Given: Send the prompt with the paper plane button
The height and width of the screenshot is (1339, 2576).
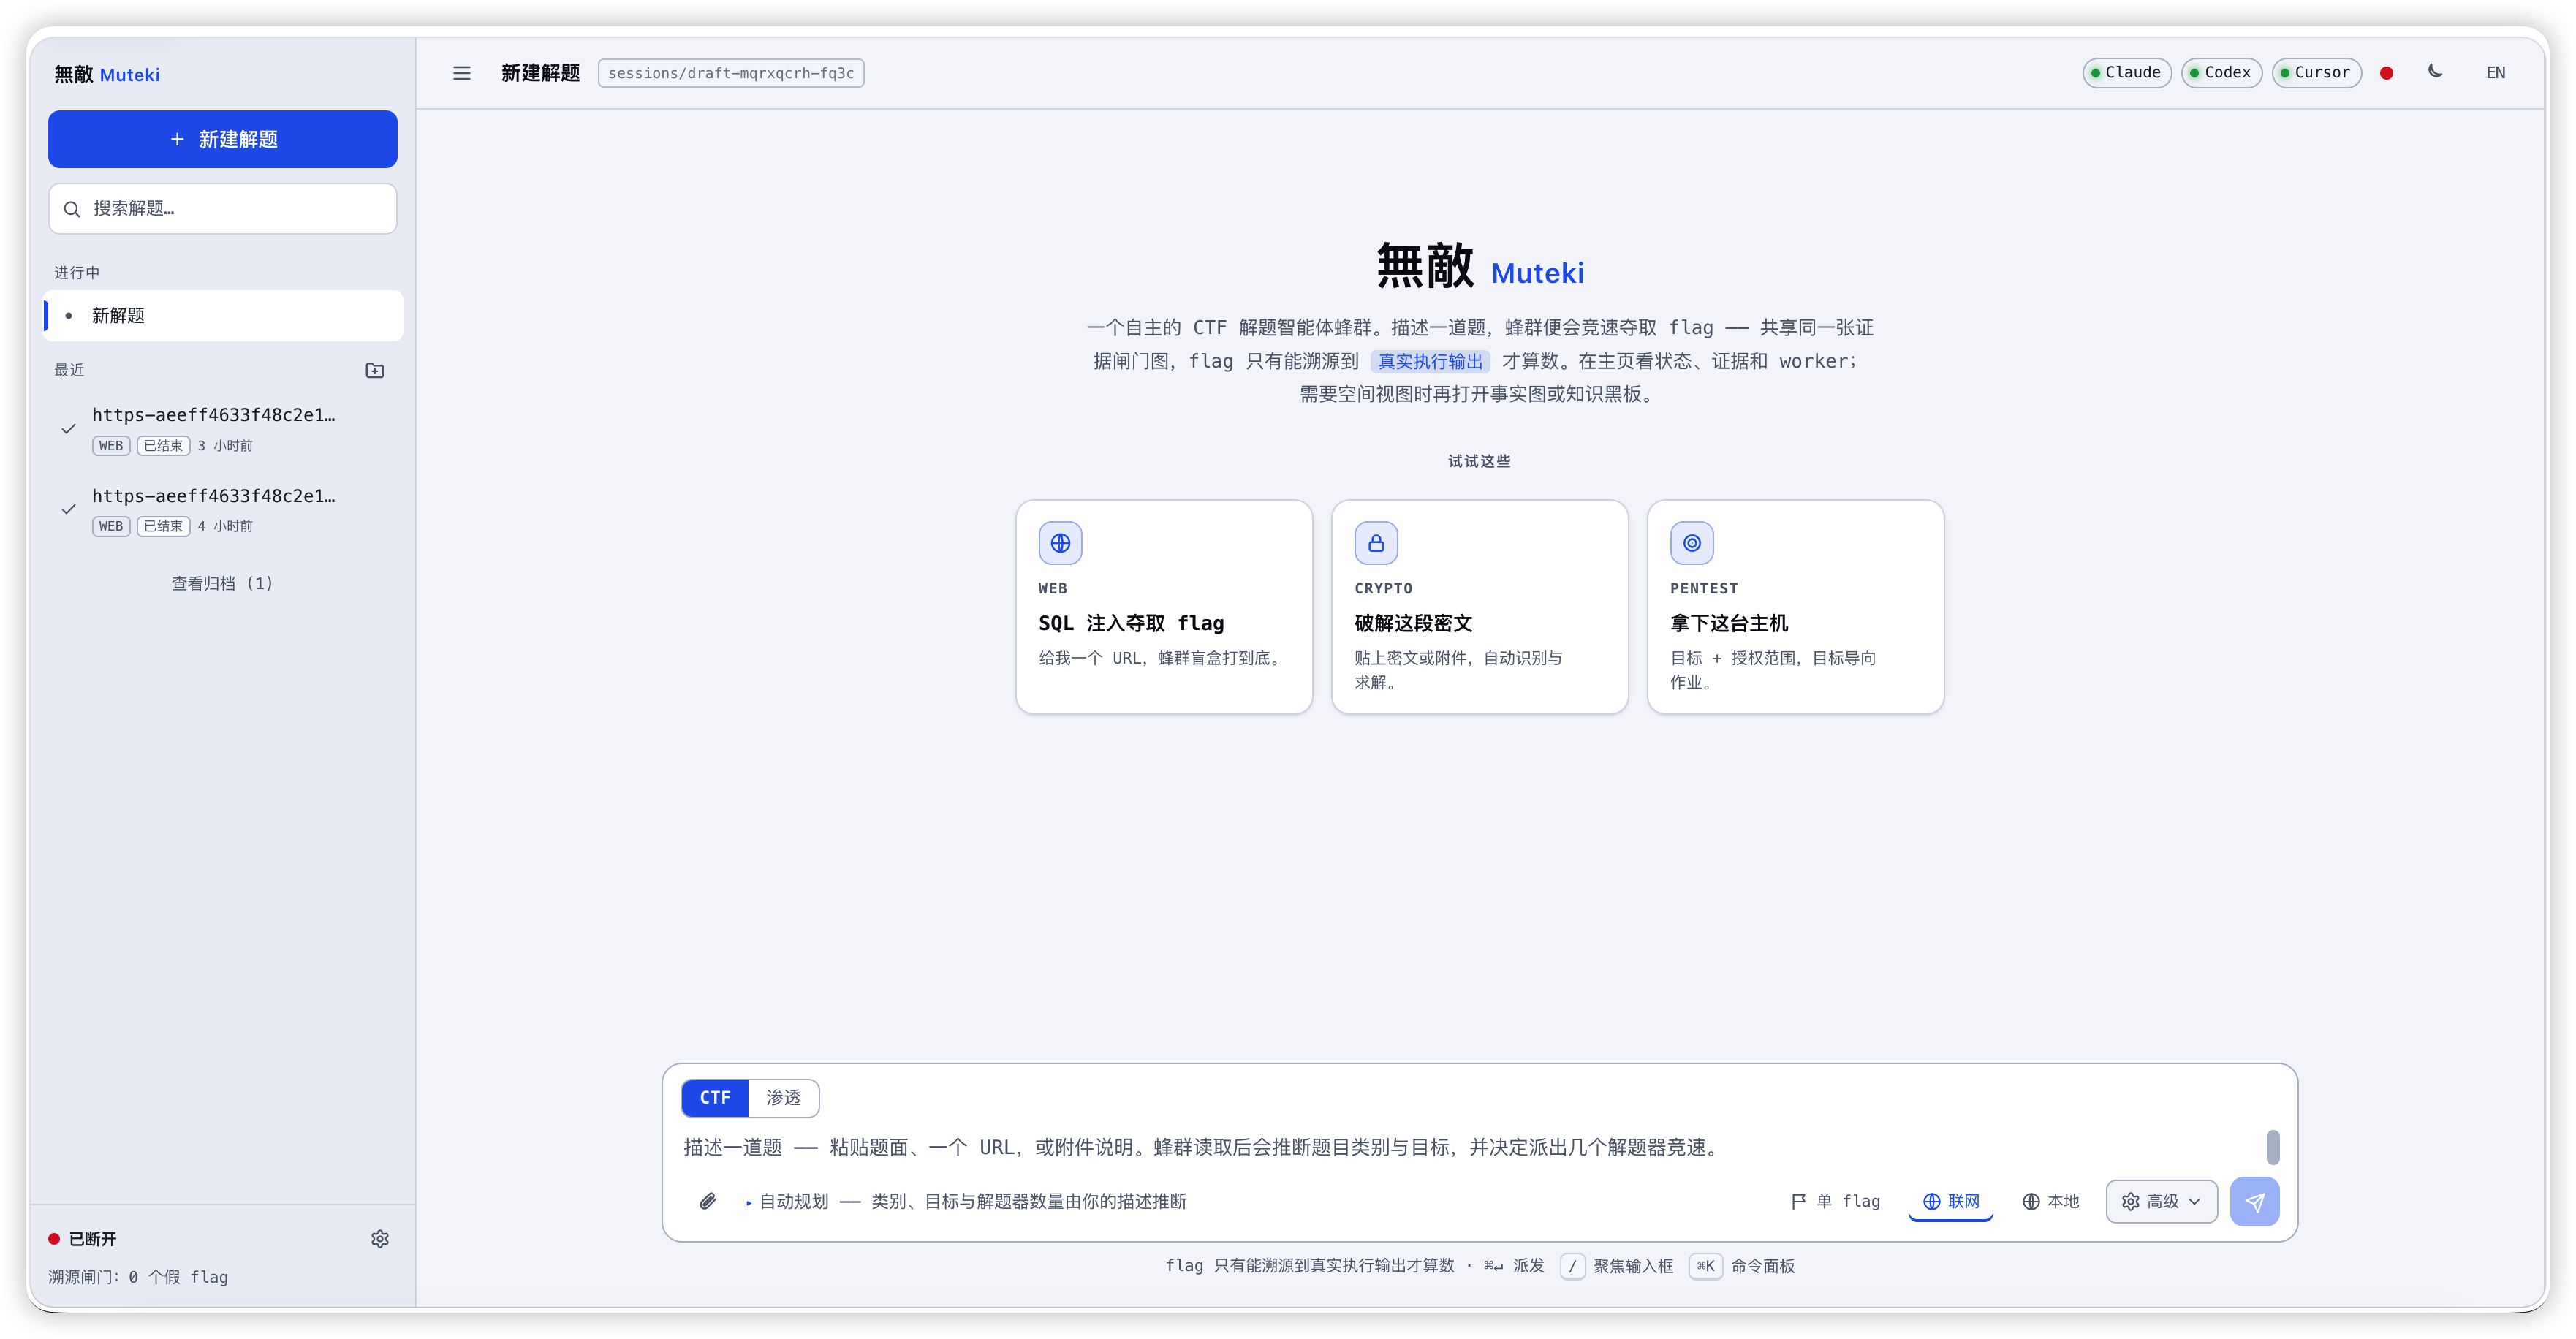Looking at the screenshot, I should click(x=2254, y=1201).
